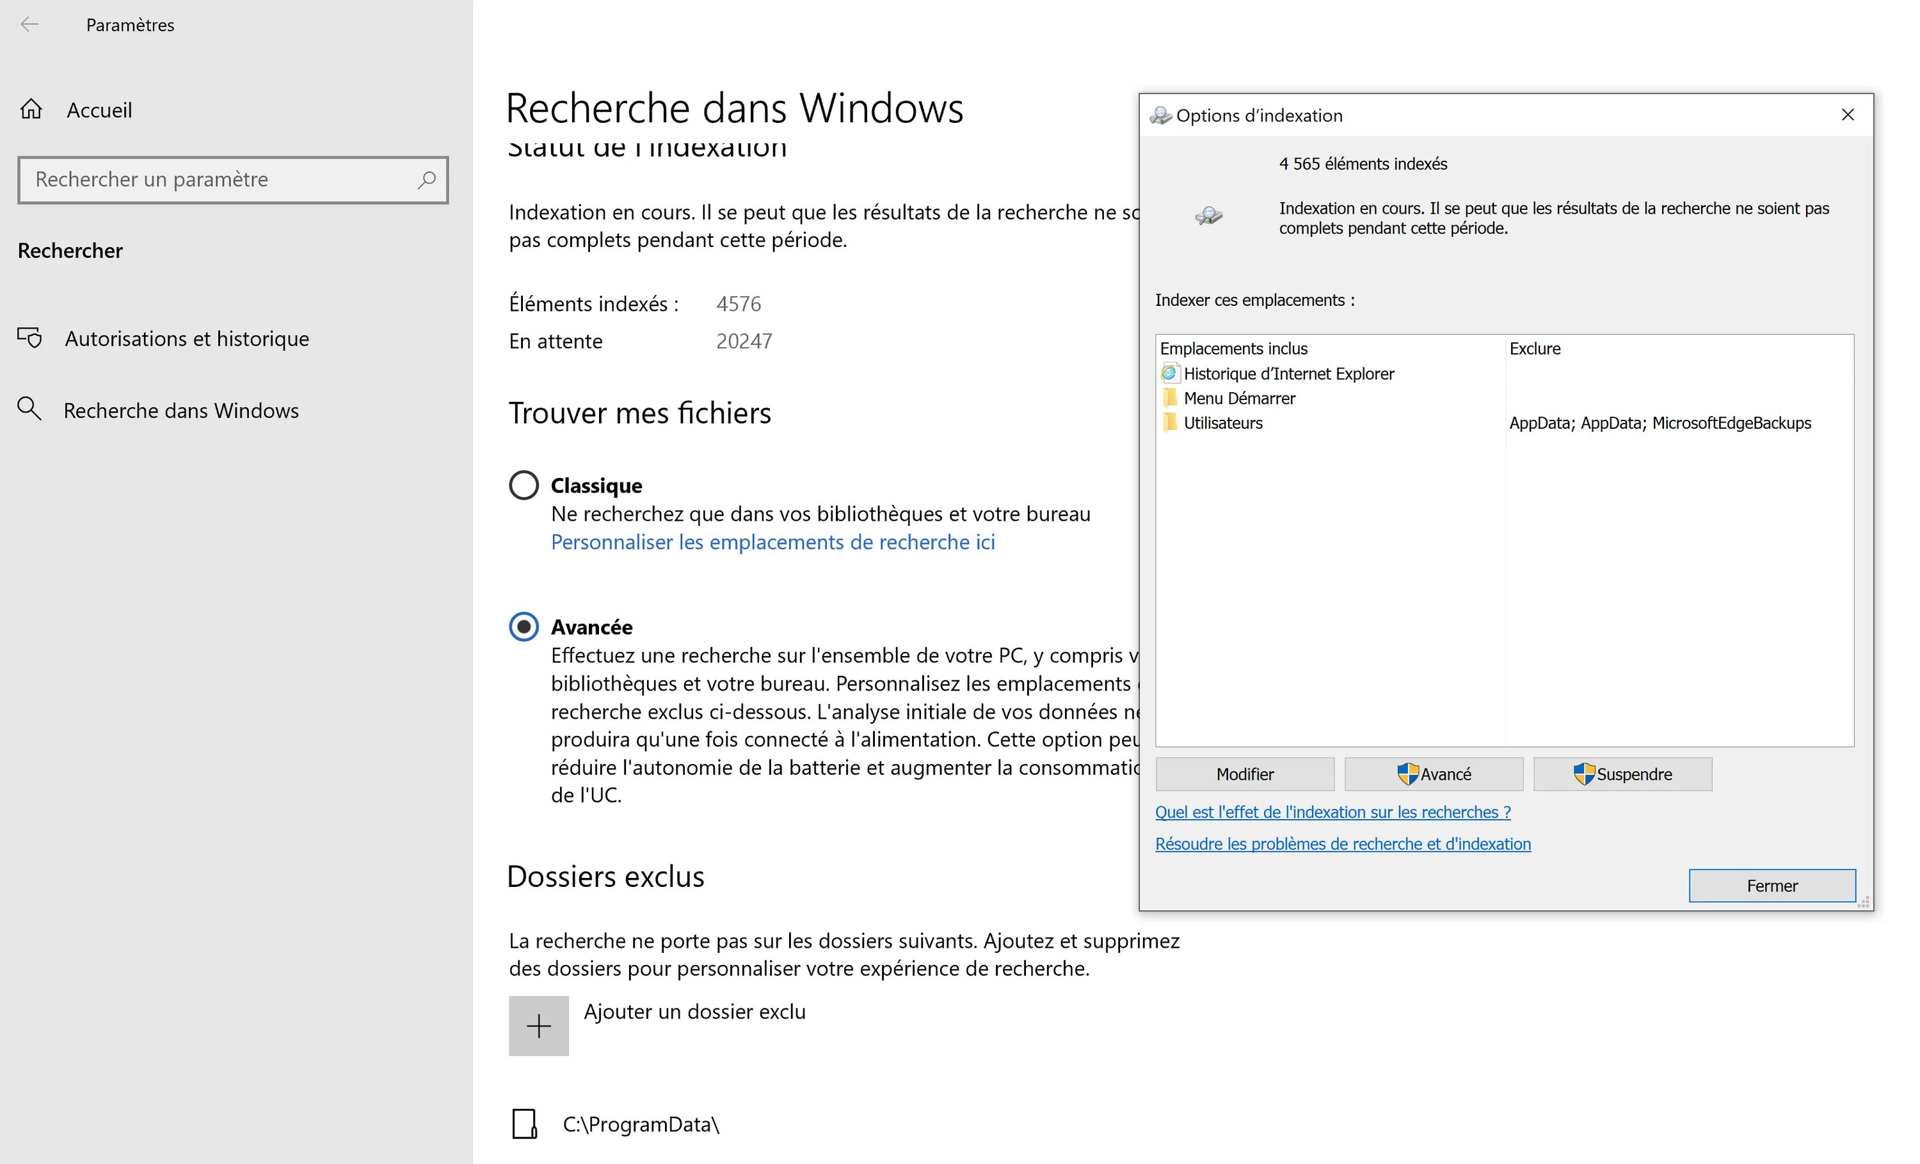
Task: Click the Recherche dans Windows magnifier icon
Action: [x=29, y=409]
